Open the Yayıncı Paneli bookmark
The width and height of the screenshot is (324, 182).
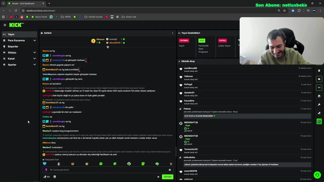[x=39, y=17]
